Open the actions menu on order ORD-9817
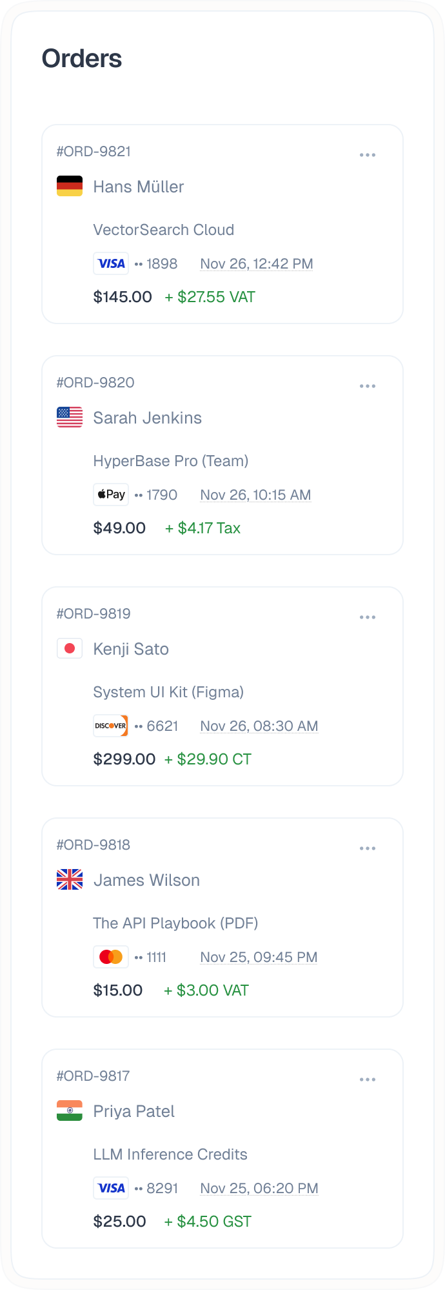 tap(368, 1079)
